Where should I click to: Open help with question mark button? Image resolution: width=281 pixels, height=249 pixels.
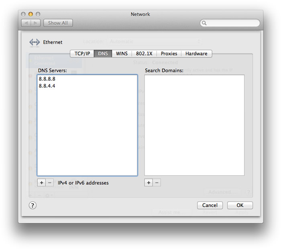[x=33, y=206]
